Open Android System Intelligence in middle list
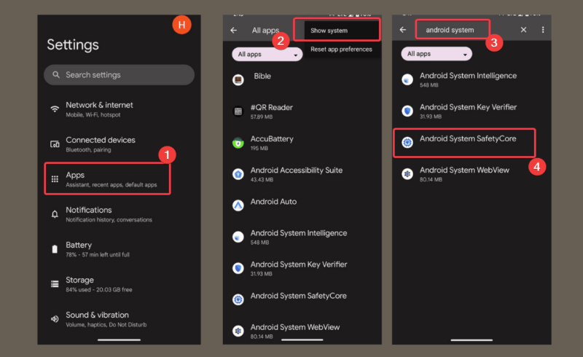The image size is (583, 357). [302, 237]
